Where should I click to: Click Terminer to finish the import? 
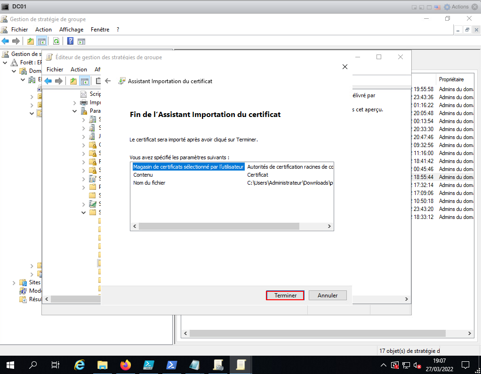[285, 296]
